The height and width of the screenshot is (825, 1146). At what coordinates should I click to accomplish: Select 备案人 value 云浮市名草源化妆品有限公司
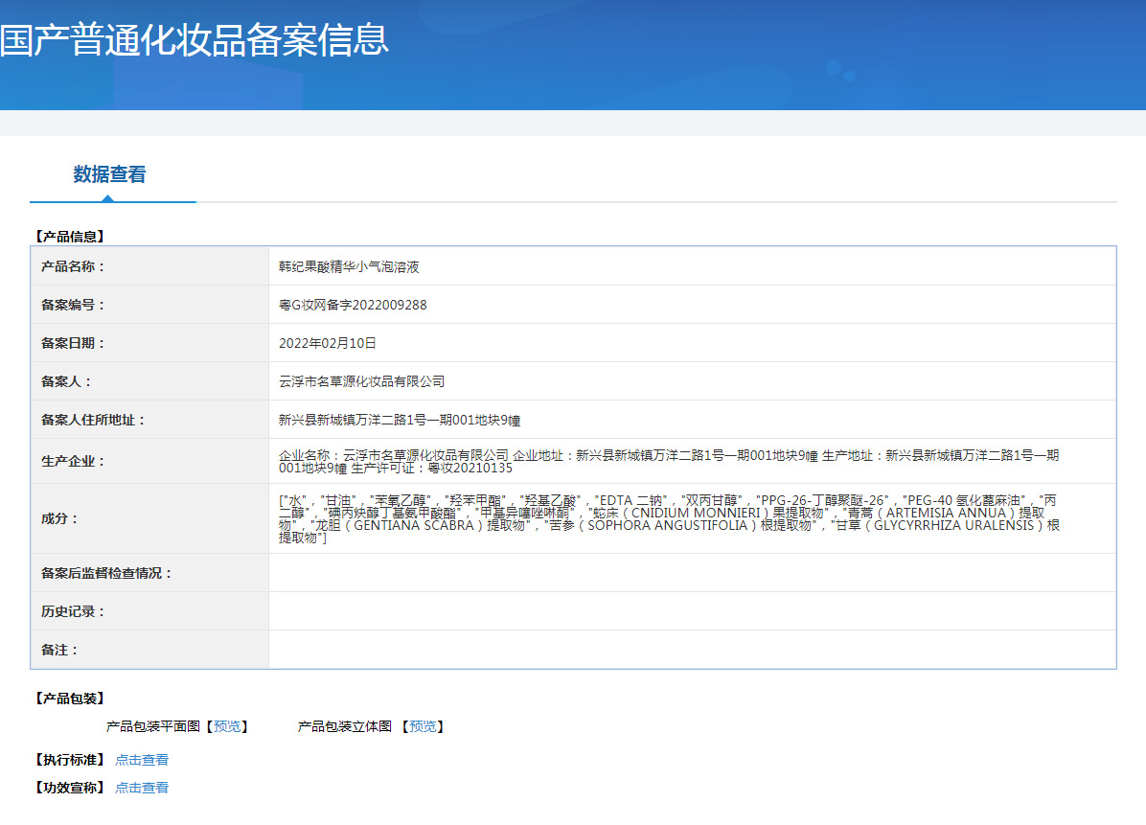point(362,381)
